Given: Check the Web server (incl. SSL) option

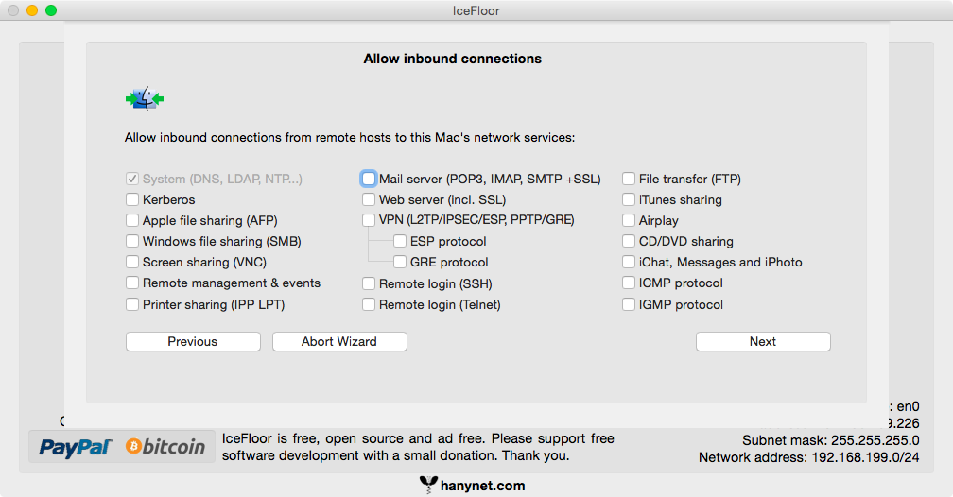Looking at the screenshot, I should pyautogui.click(x=369, y=199).
